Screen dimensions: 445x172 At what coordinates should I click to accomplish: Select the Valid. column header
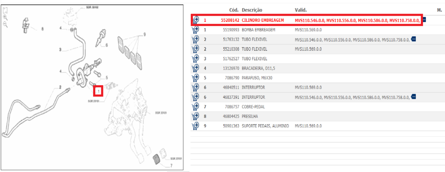point(301,10)
